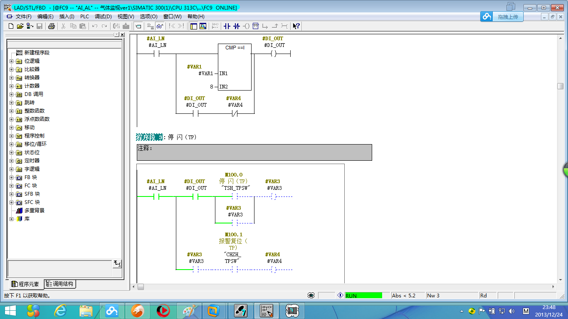Screen dimensions: 568x319
Task: Expand the 定时器 folder
Action: coord(11,161)
